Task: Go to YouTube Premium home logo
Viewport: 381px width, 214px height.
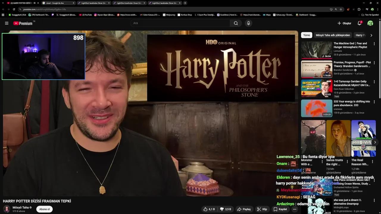Action: click(x=24, y=23)
